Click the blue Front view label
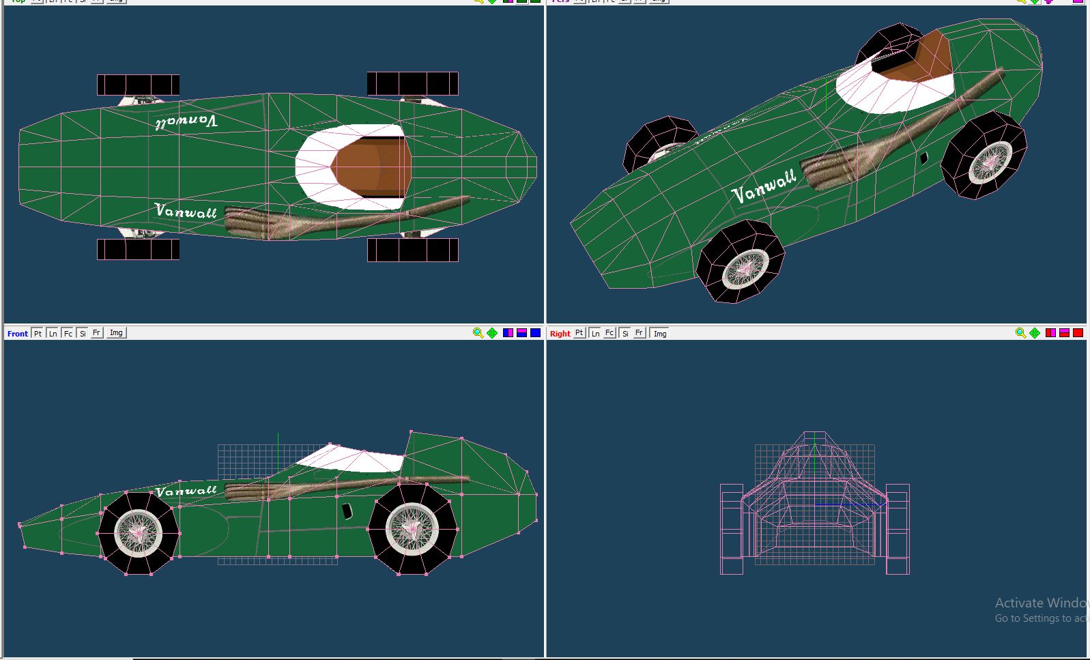 (18, 334)
